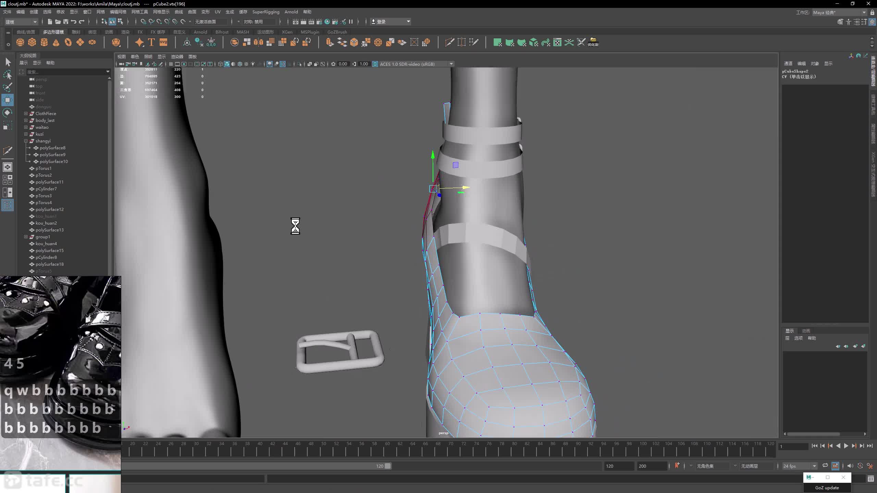Toggle the Outliner panel button in toolbox
The width and height of the screenshot is (877, 493).
(8, 205)
